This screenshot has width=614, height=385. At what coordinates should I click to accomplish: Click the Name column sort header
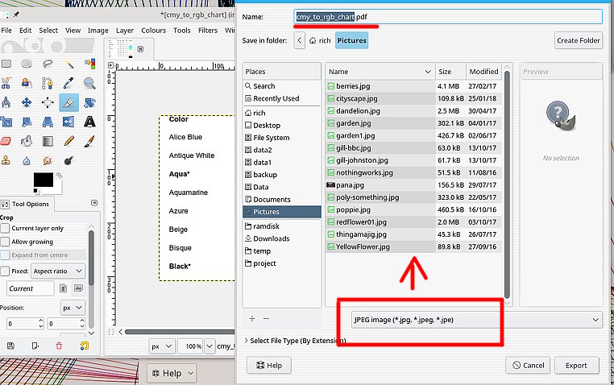point(380,72)
